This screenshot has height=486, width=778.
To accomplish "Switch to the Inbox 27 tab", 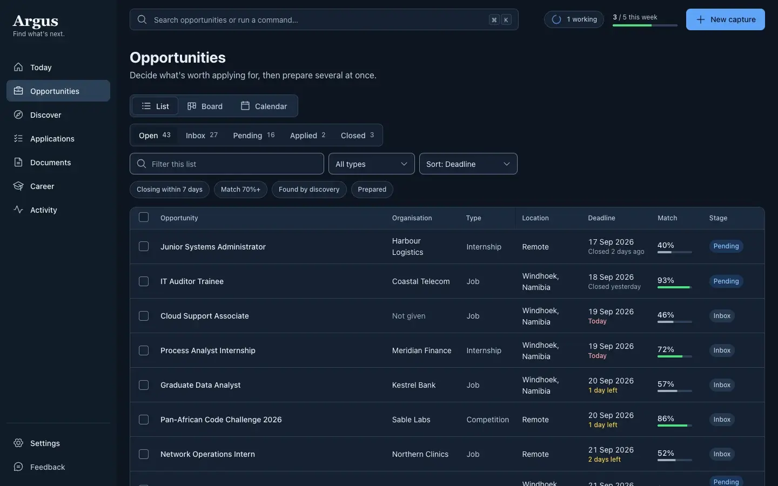I will [202, 135].
